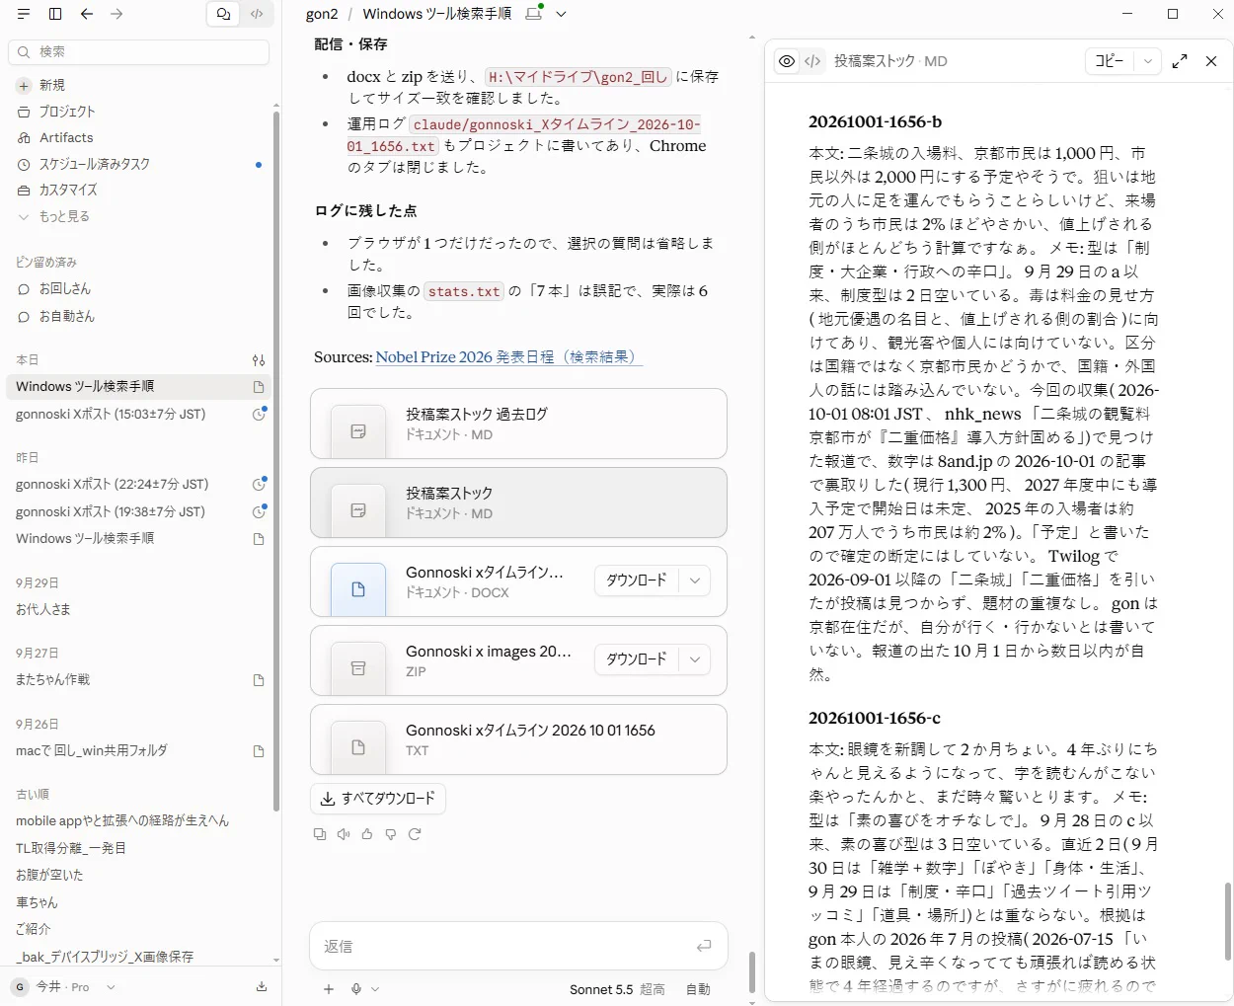Switch artifact to preview eye view

pos(787,61)
